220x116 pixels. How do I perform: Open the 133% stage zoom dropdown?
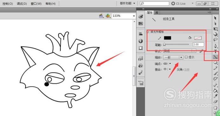coord(134,16)
